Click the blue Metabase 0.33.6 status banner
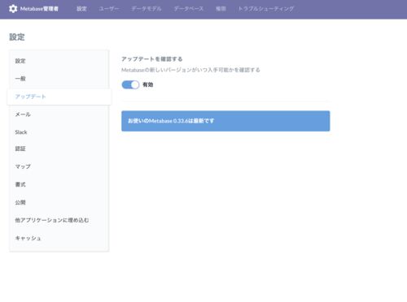 pos(225,121)
